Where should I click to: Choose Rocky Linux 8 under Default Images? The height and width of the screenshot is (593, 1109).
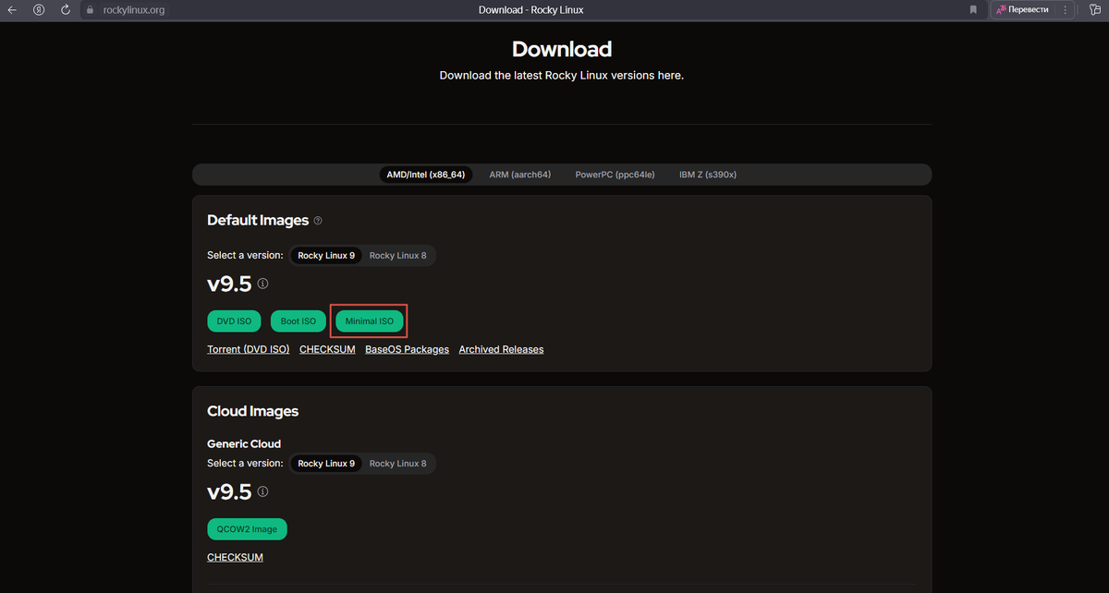398,256
